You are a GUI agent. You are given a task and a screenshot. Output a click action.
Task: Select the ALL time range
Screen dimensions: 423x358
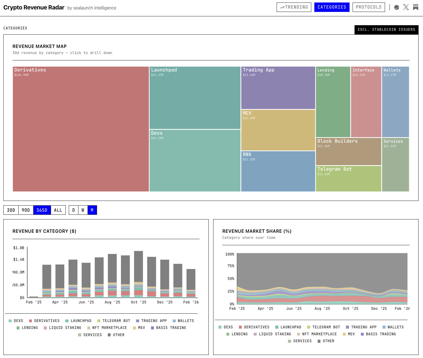click(x=58, y=210)
